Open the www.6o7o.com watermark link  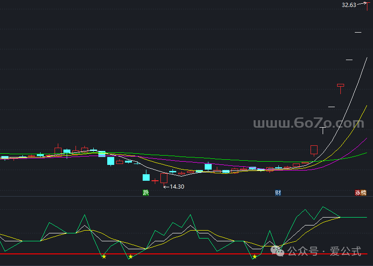(308, 123)
